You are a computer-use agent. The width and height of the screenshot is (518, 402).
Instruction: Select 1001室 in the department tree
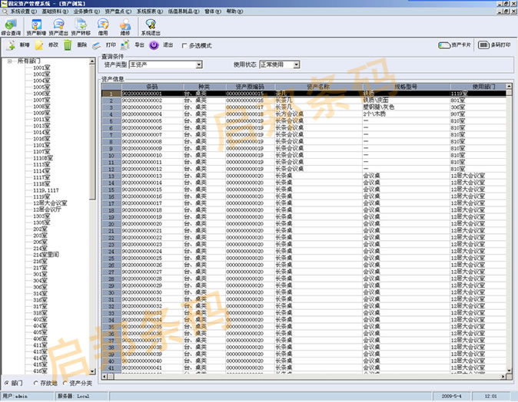42,68
